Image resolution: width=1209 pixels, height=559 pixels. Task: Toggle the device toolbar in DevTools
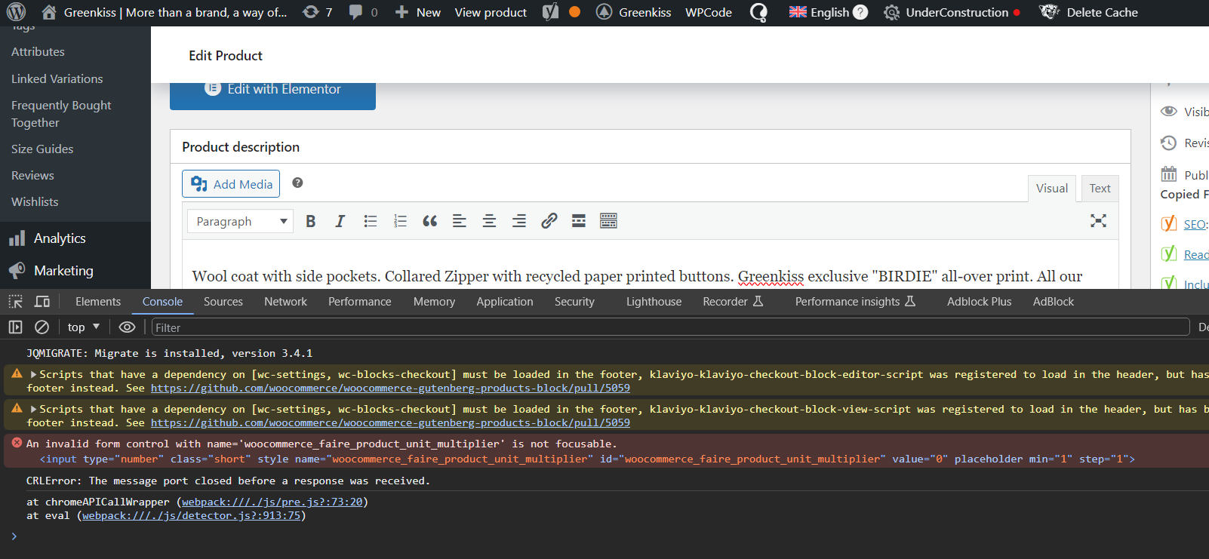pyautogui.click(x=42, y=302)
